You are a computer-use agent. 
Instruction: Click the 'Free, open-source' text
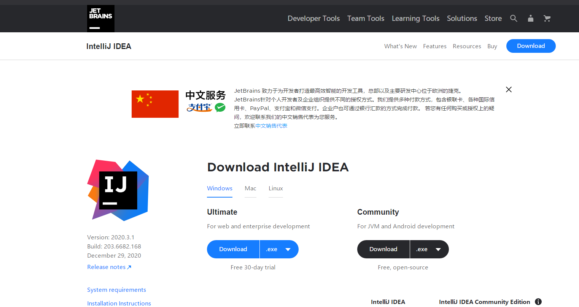point(403,267)
